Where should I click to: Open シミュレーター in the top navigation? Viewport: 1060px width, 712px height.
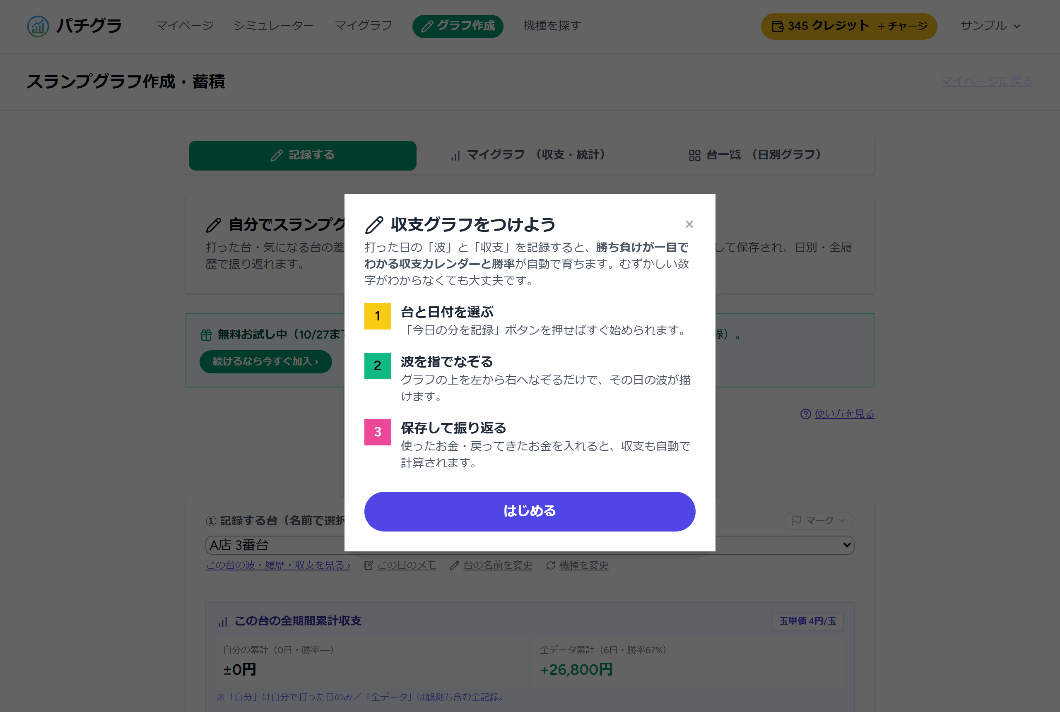pyautogui.click(x=273, y=25)
